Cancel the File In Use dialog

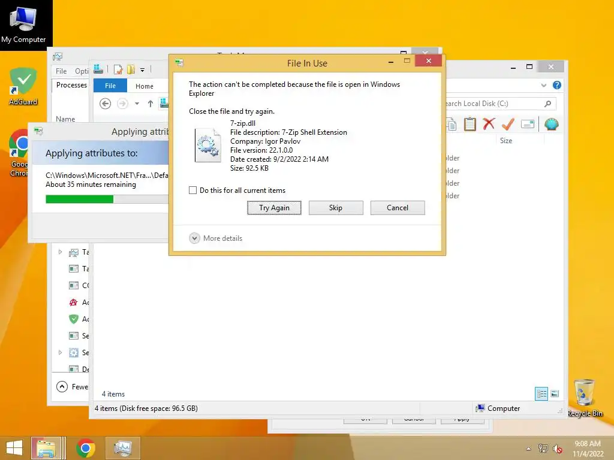tap(398, 208)
